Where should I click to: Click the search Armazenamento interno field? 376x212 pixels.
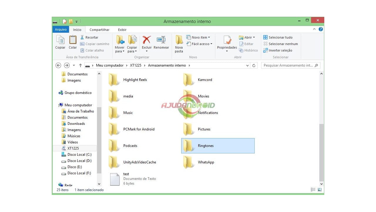coord(291,65)
